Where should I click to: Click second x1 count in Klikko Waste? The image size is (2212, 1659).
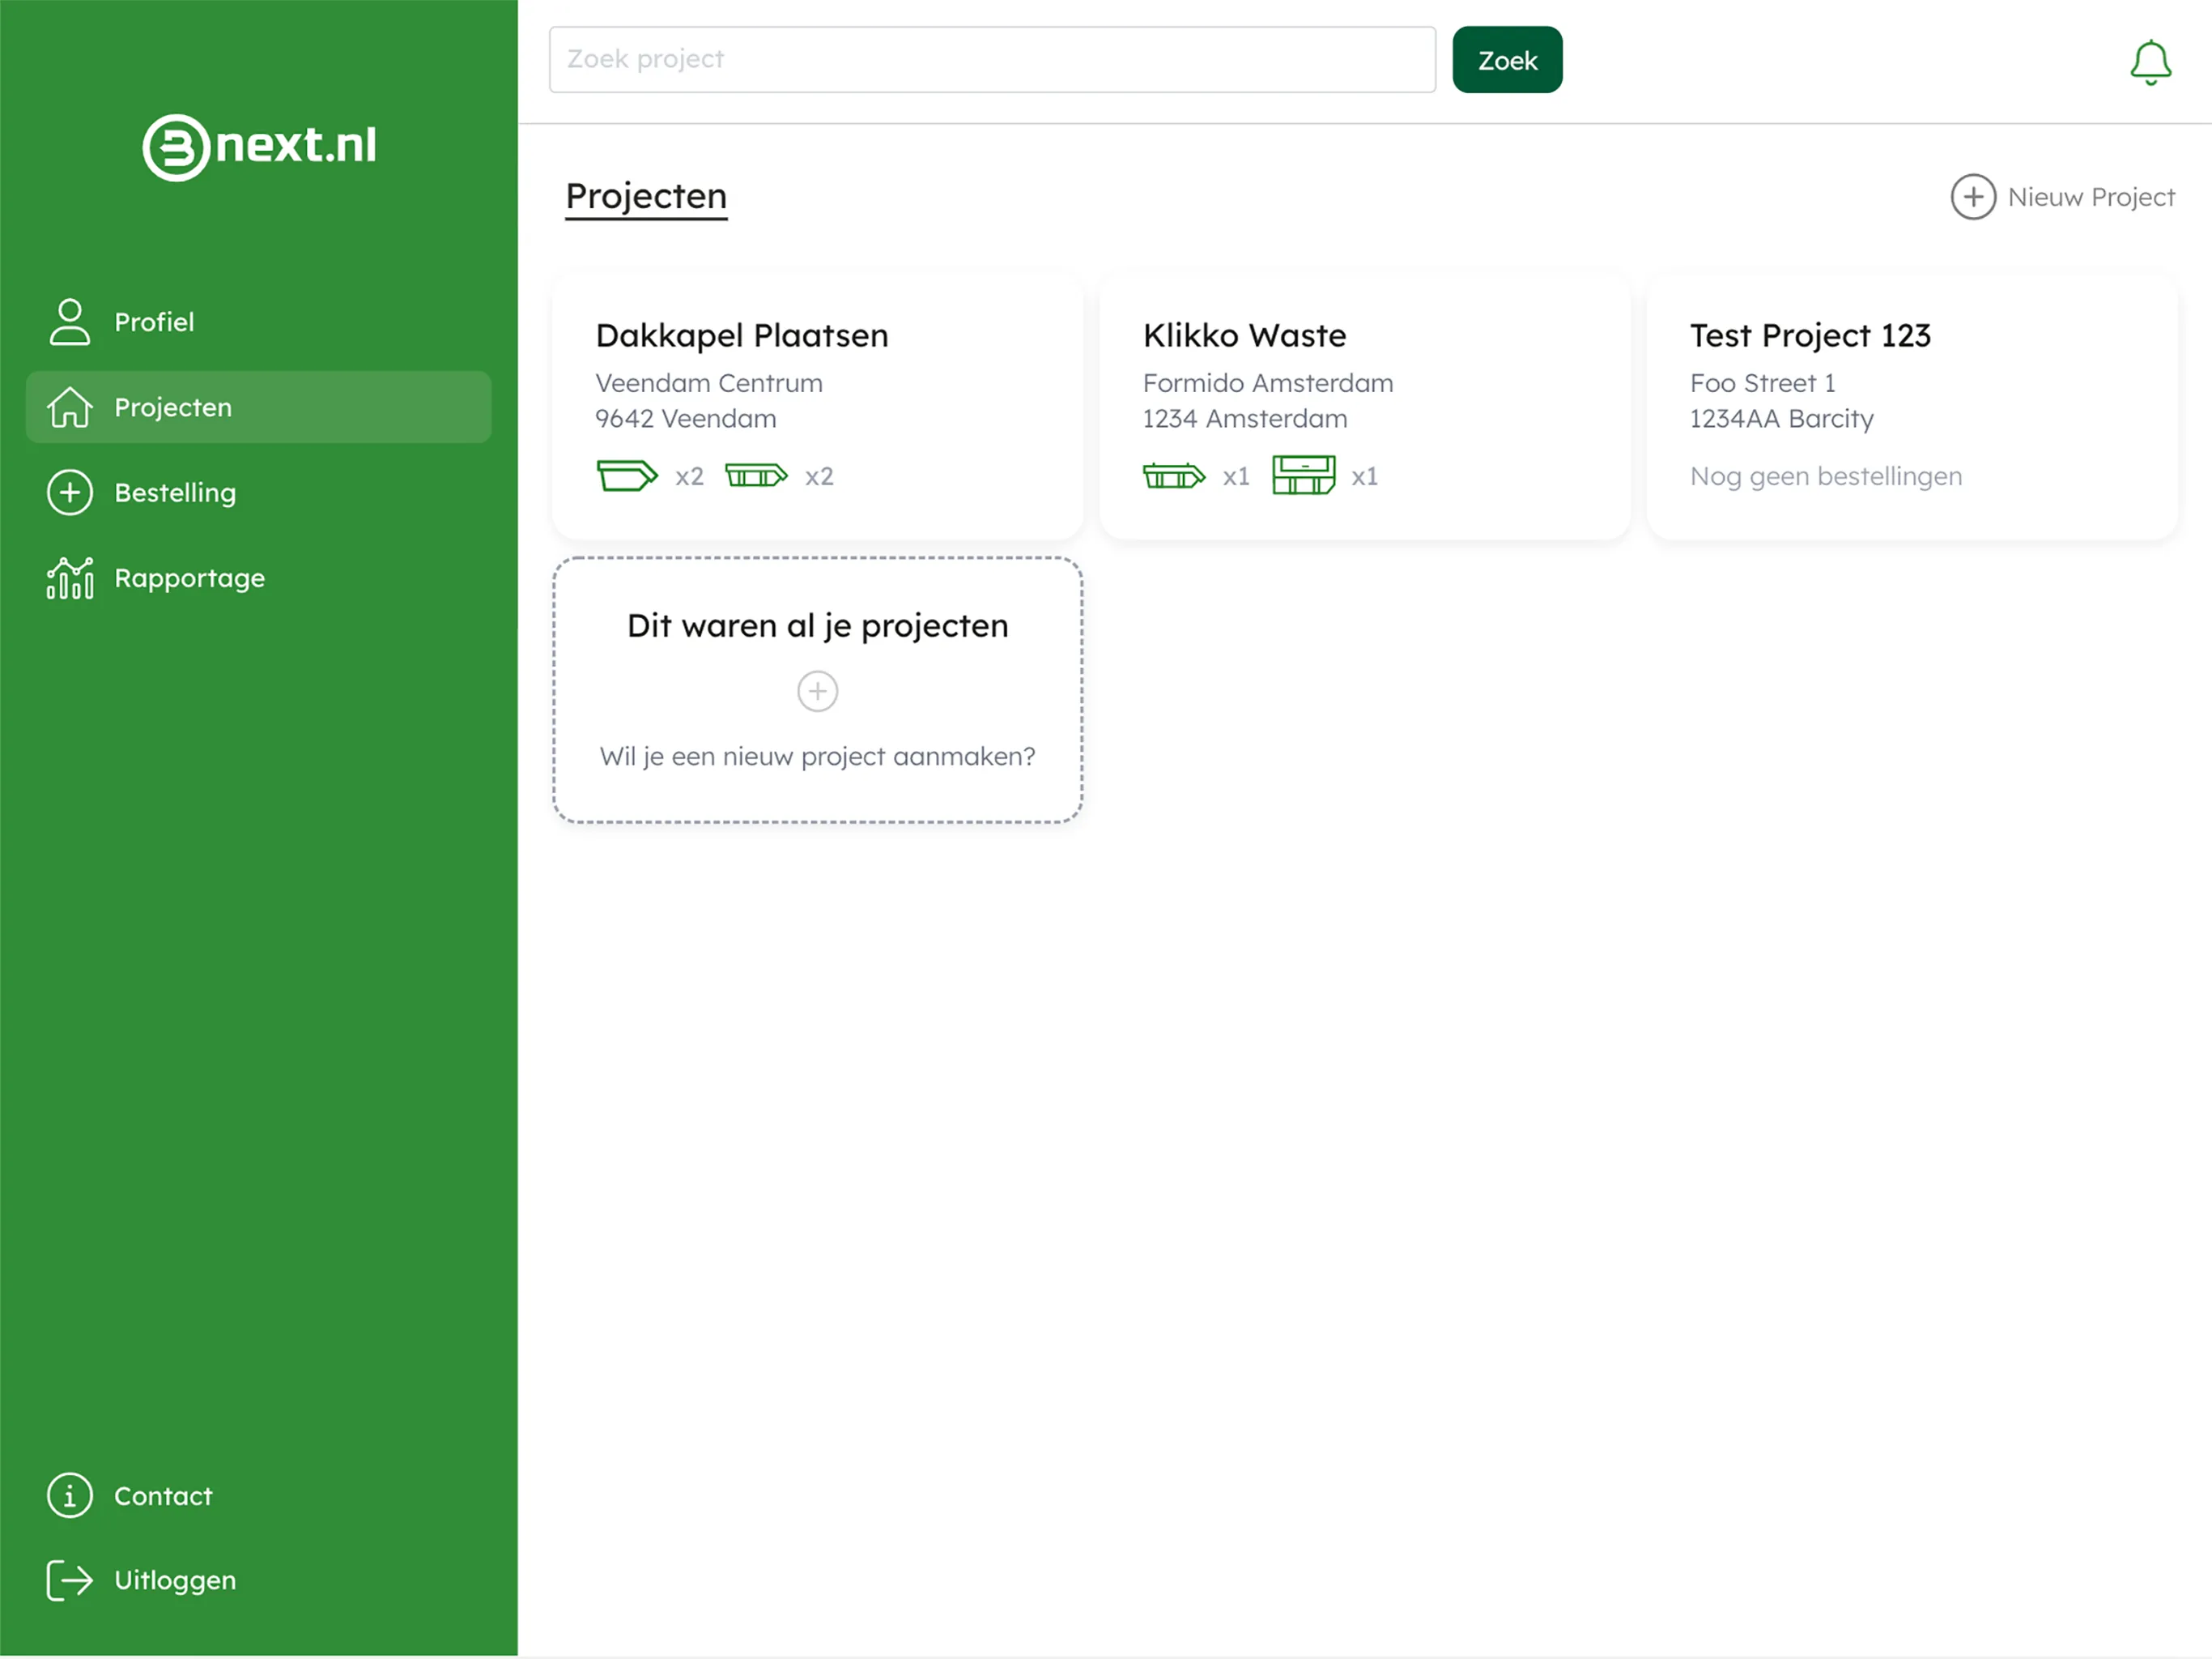tap(1364, 476)
